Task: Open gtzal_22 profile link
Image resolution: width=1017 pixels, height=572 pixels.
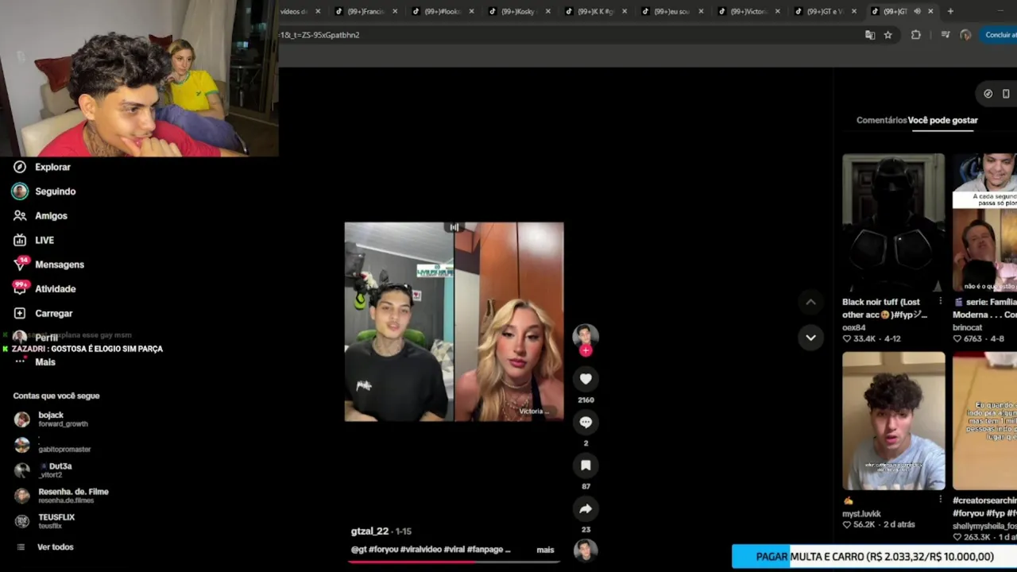Action: click(369, 531)
